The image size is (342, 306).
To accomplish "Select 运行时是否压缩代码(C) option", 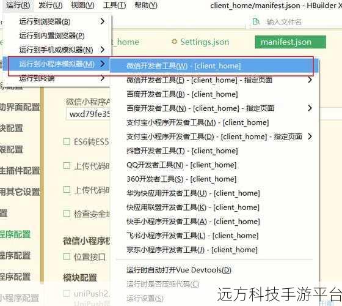I will tap(214, 284).
